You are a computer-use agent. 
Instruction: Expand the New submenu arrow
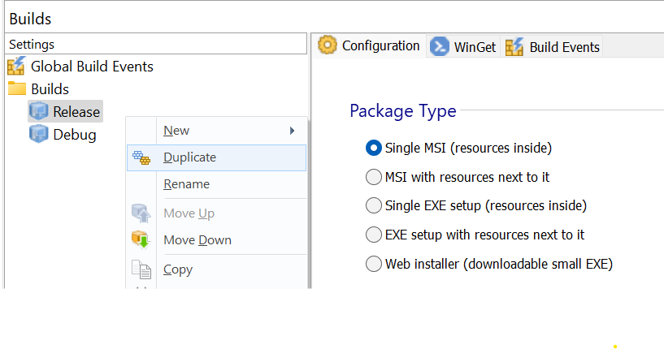(x=292, y=131)
